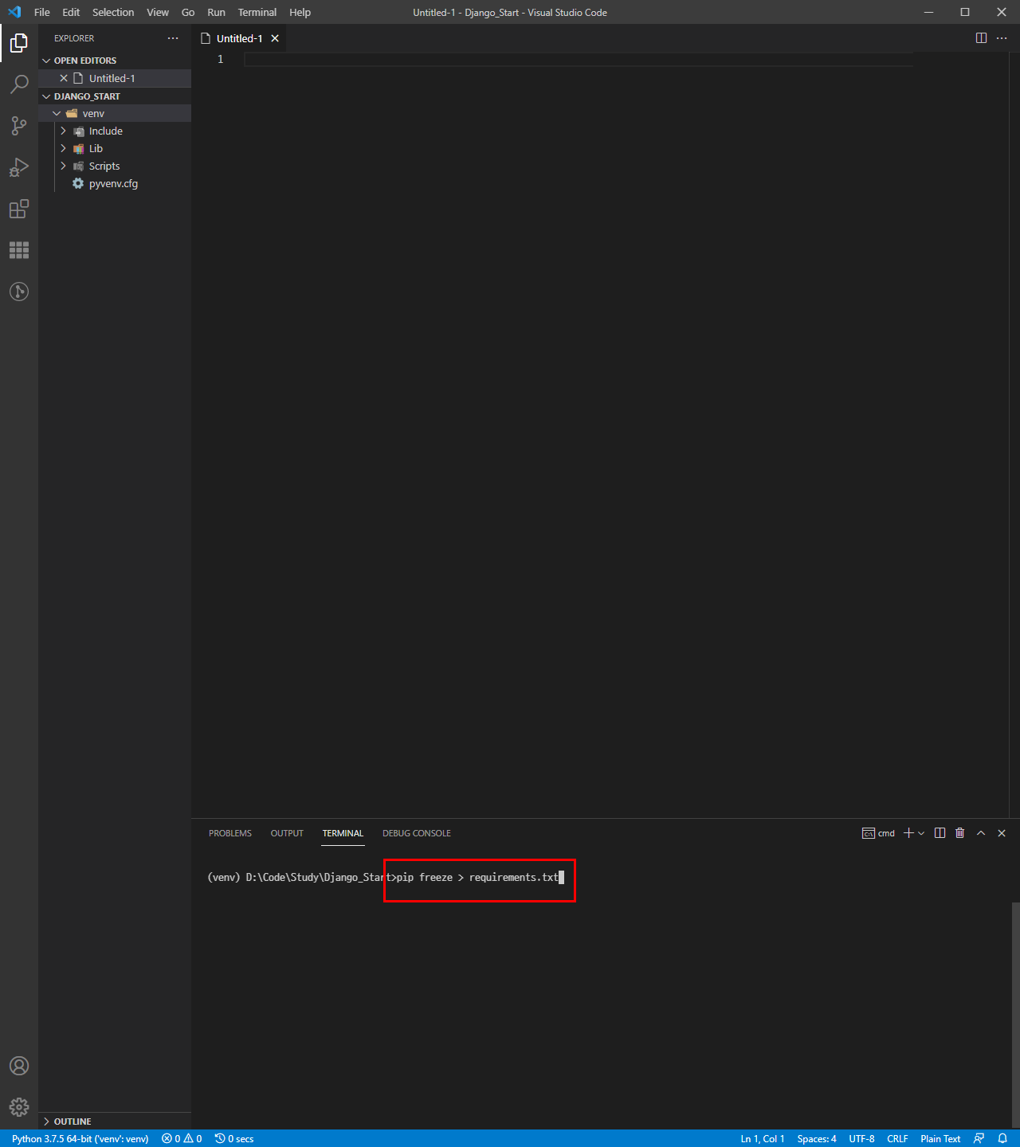
Task: Change language mode via Plain Text
Action: (x=940, y=1138)
